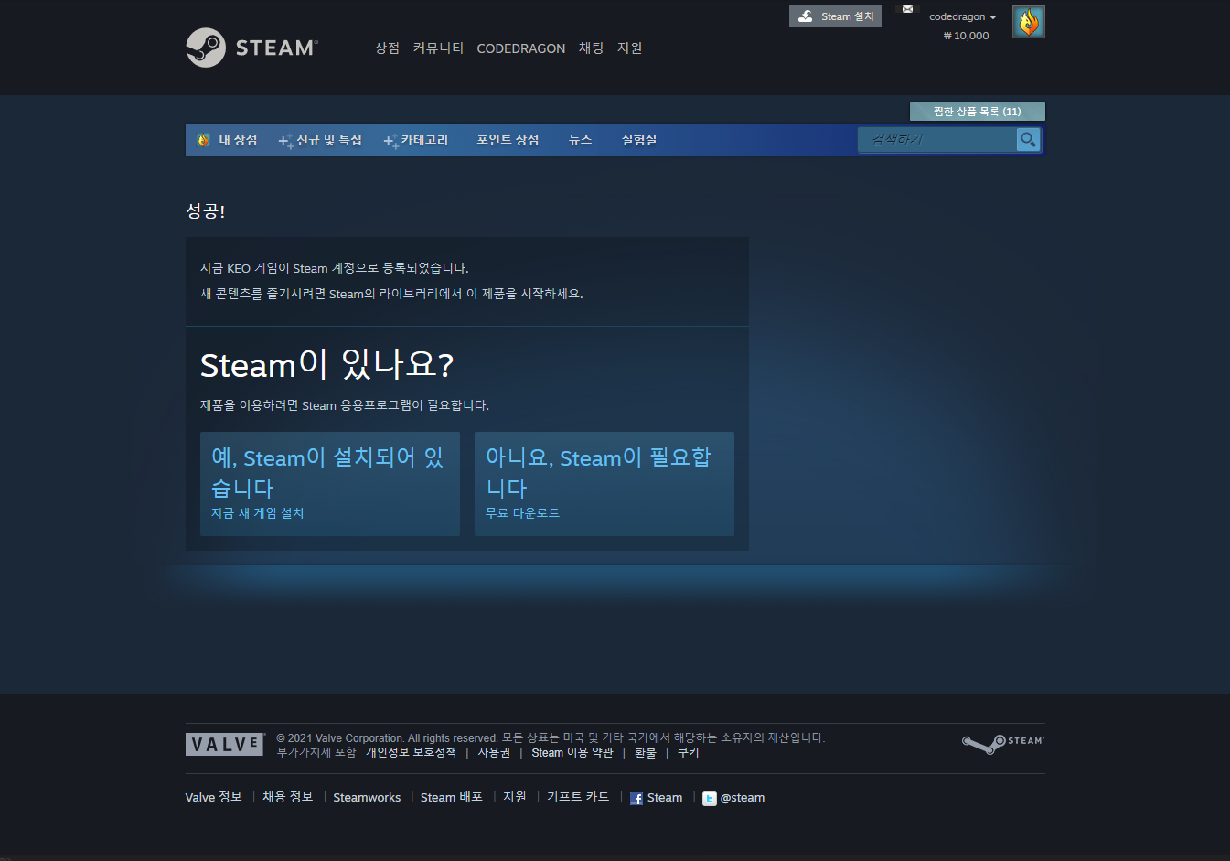This screenshot has height=861, width=1230.
Task: Open @steam Twitter icon link
Action: (709, 799)
